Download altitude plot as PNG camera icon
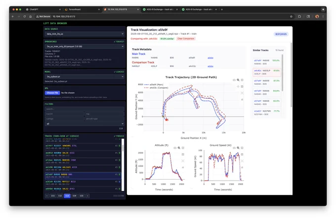Viewport: 336px width, 218px height. [175, 148]
